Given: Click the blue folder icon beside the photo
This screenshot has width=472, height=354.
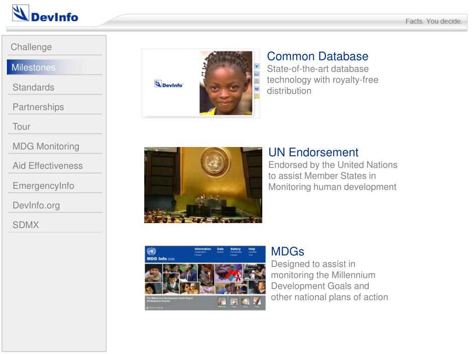Looking at the screenshot, I should coord(257,74).
